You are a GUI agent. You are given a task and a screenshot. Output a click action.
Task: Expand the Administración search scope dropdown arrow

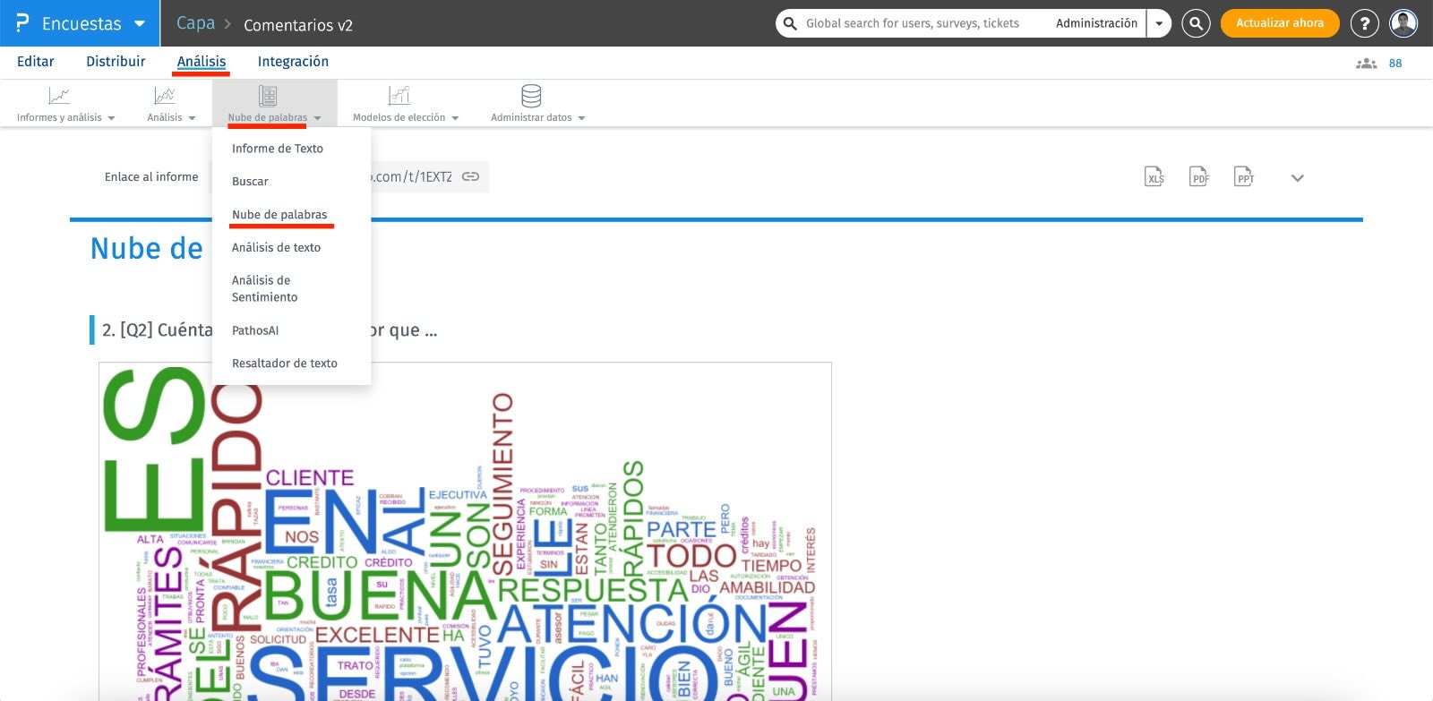1159,23
